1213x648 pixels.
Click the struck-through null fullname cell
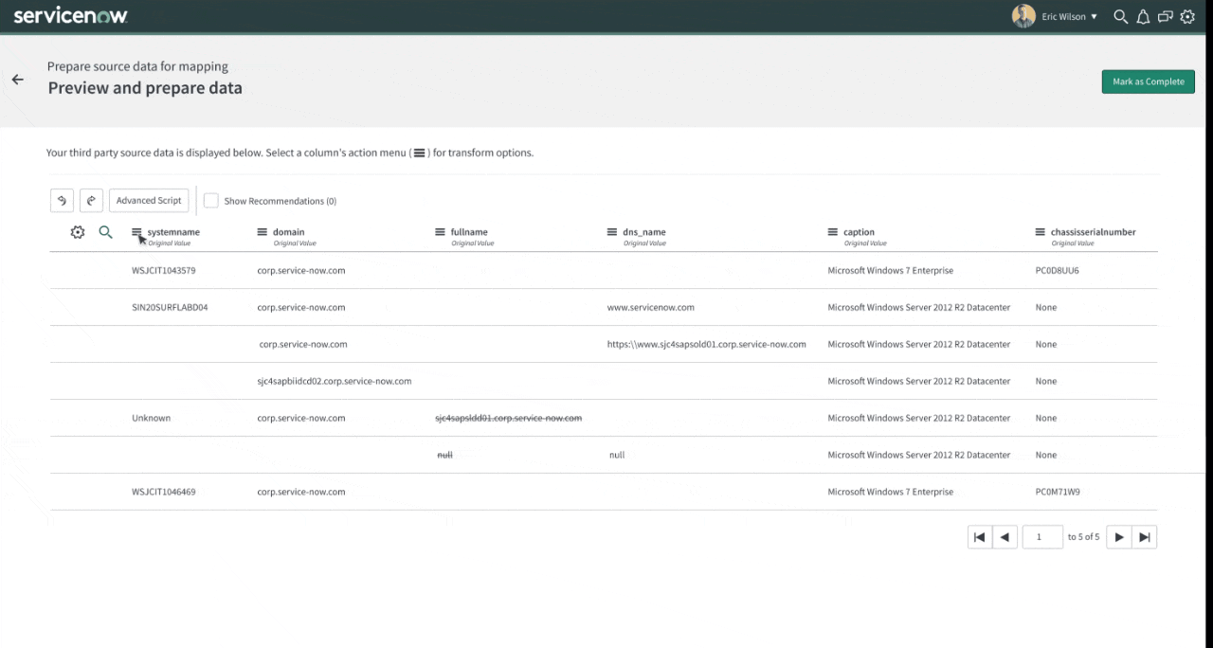pyautogui.click(x=444, y=456)
